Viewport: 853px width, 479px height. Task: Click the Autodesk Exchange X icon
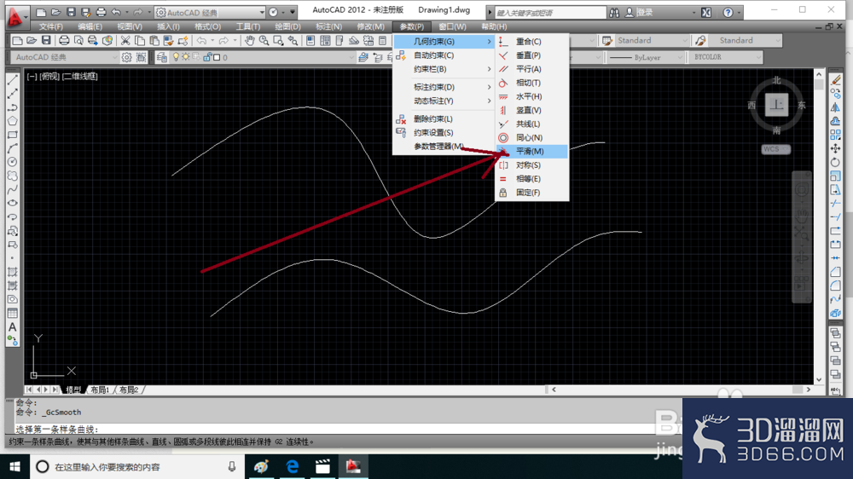[x=706, y=13]
